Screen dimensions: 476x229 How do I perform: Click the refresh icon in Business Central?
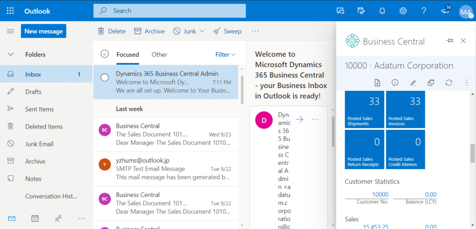pyautogui.click(x=449, y=83)
